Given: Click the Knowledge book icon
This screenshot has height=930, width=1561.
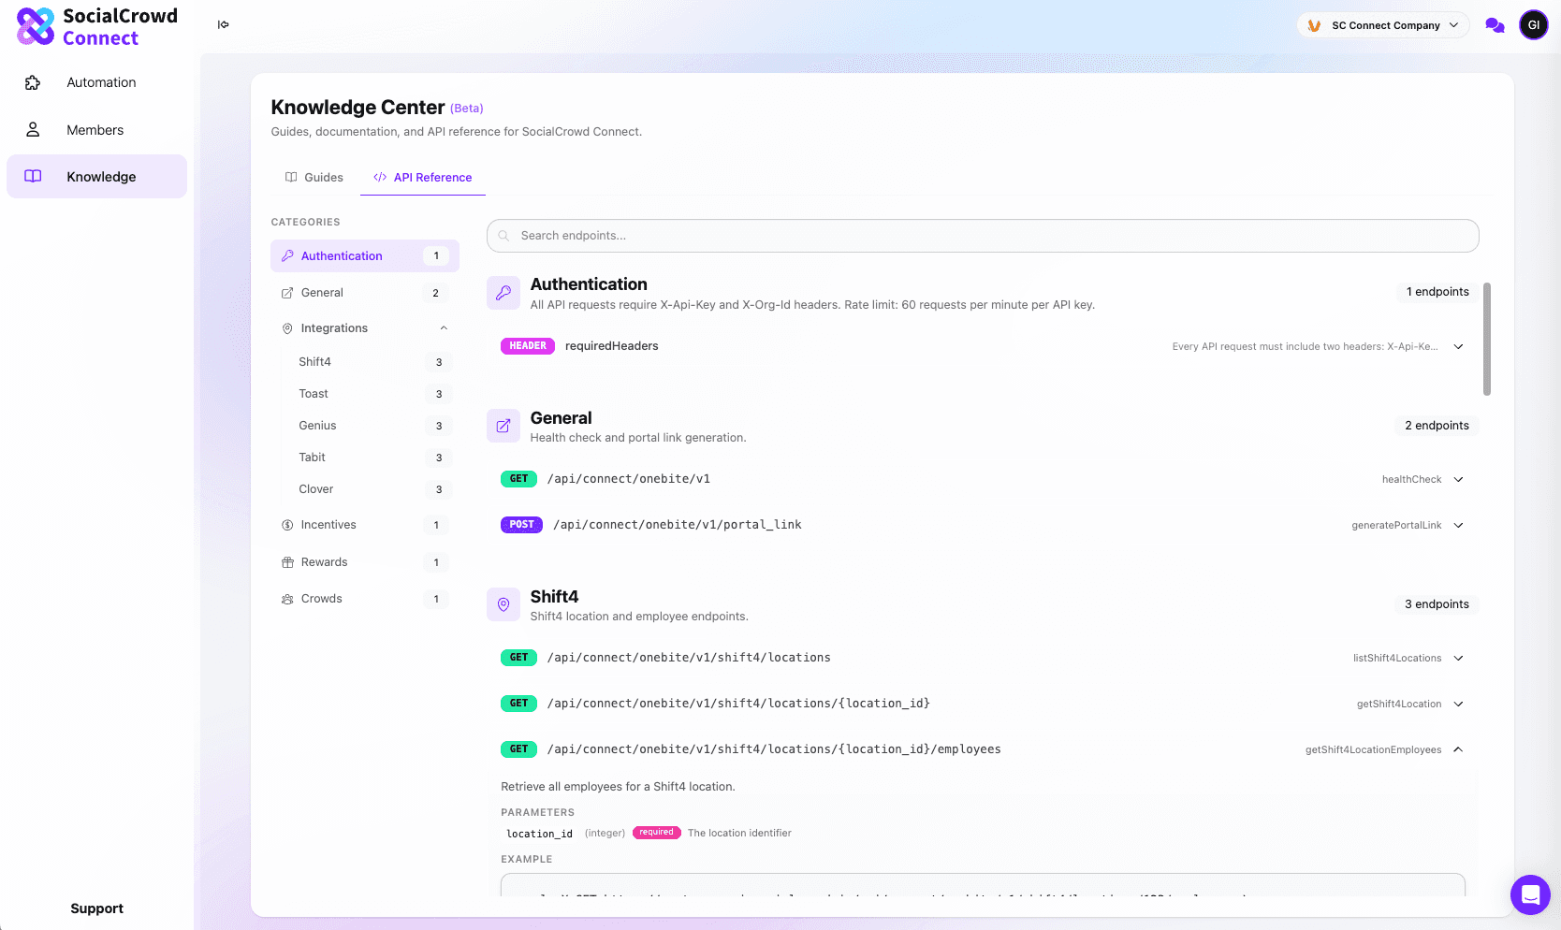Looking at the screenshot, I should pos(33,176).
